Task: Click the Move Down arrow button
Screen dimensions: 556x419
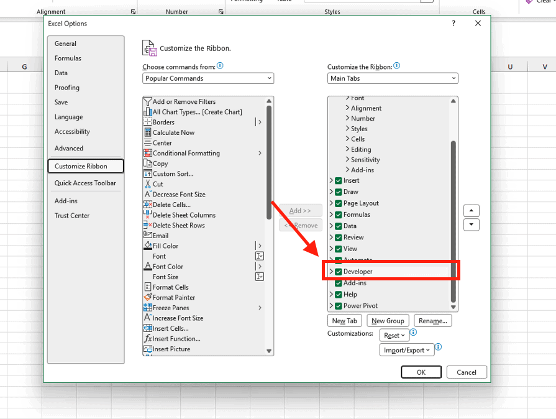Action: 472,224
